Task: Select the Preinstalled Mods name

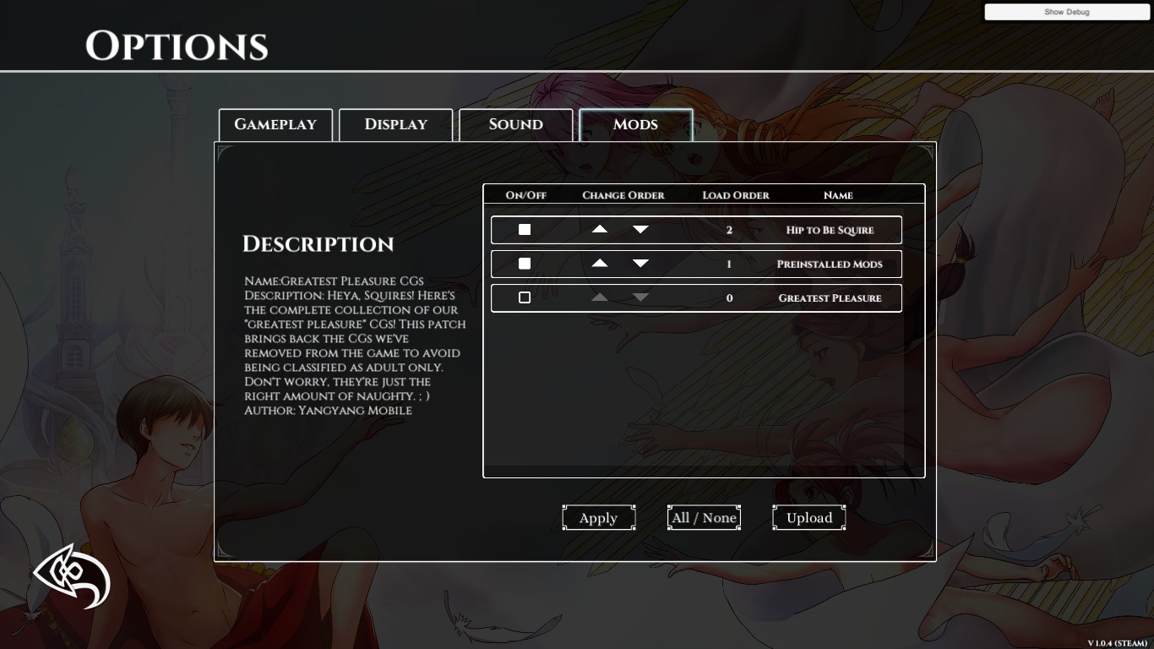Action: click(830, 264)
